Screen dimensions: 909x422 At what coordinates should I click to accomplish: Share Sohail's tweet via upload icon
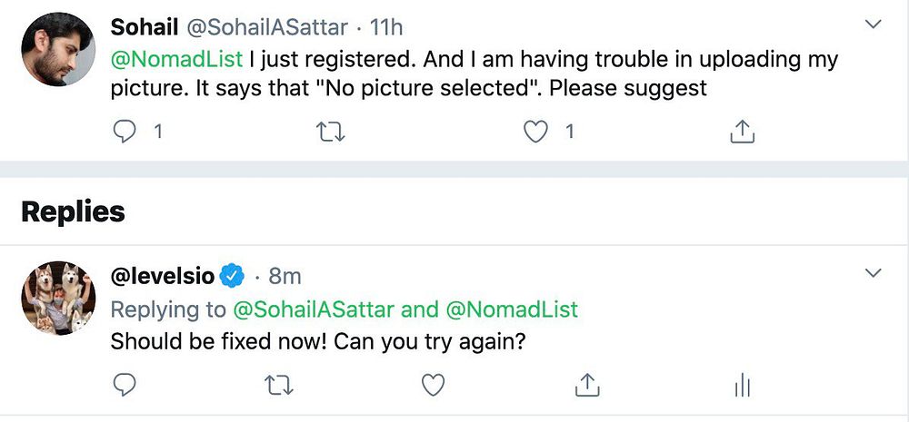click(743, 132)
